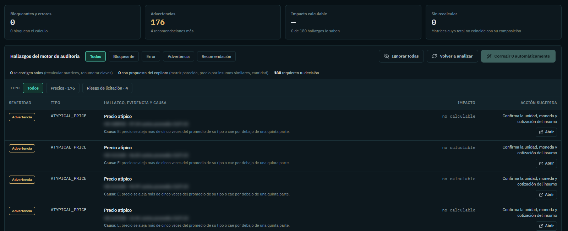
Task: Click first row's 'no calculable' impact value
Action: pos(459,116)
